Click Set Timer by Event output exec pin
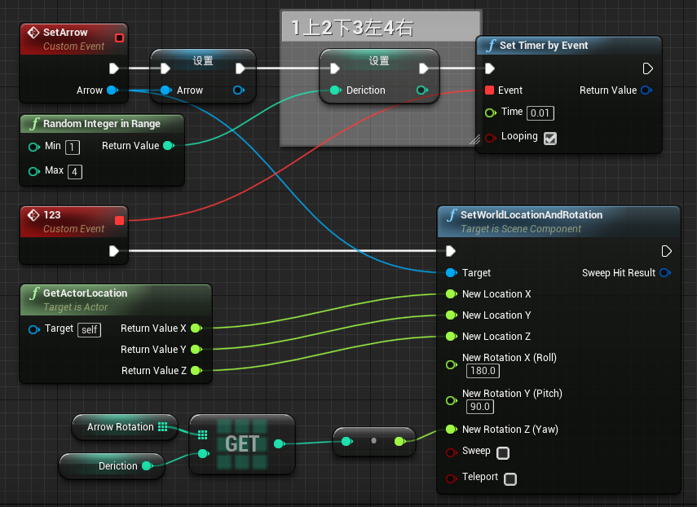The height and width of the screenshot is (507, 697). [648, 68]
